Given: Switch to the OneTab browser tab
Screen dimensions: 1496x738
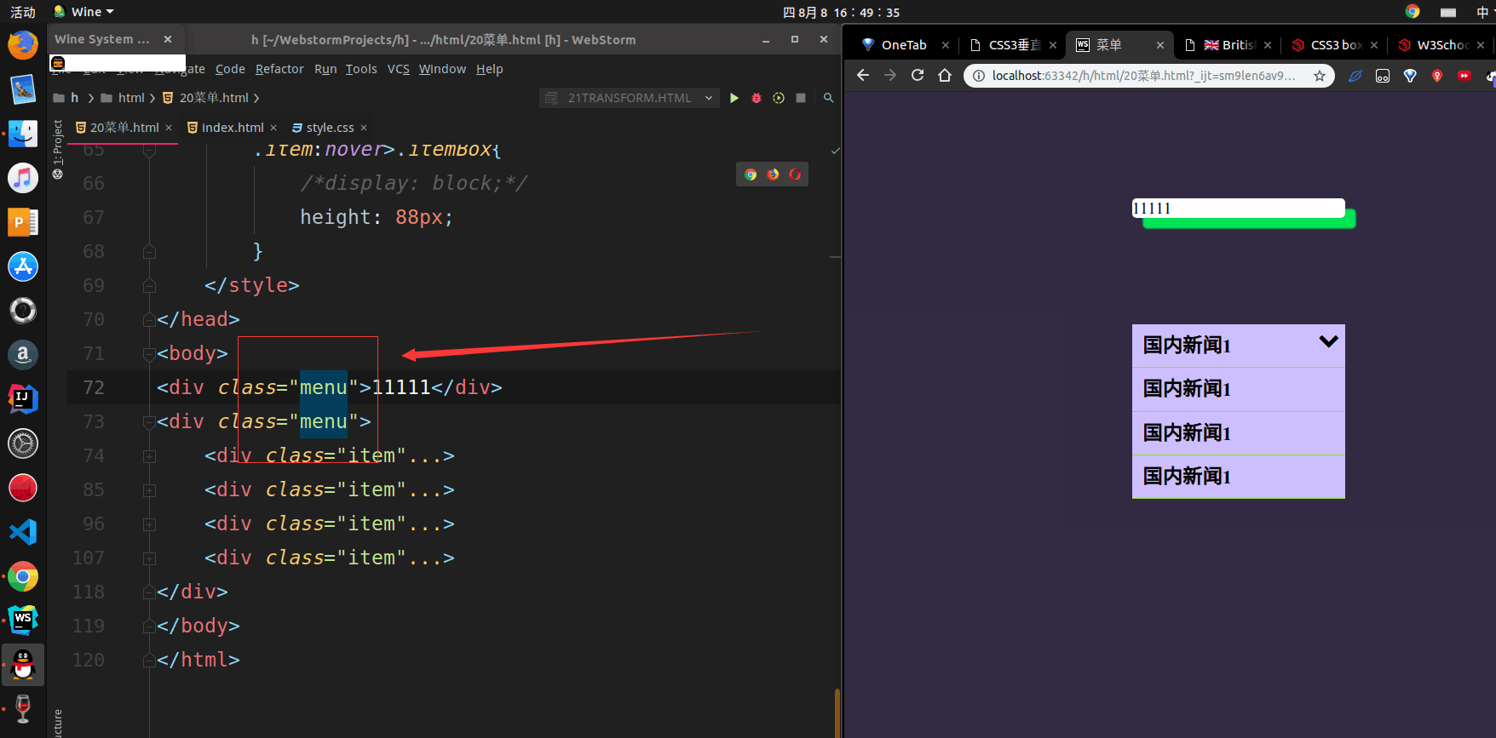Looking at the screenshot, I should pos(904,45).
